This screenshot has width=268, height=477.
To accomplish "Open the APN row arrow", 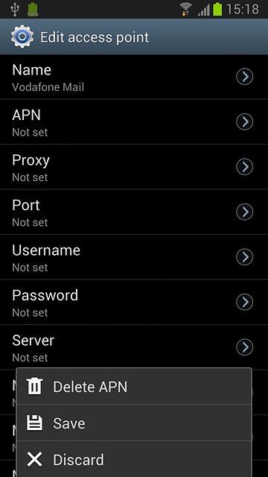I will (x=244, y=121).
